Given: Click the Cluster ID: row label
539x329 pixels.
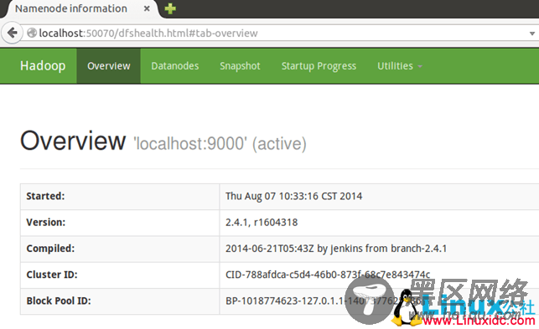Looking at the screenshot, I should pos(52,275).
